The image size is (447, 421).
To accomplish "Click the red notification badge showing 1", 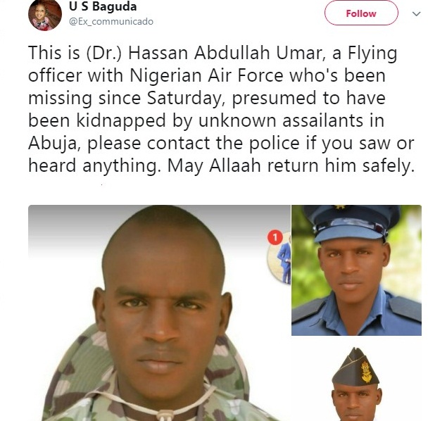I will pyautogui.click(x=275, y=238).
